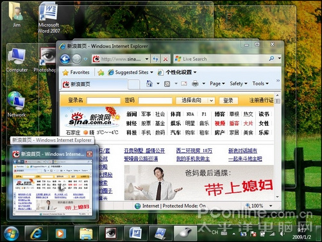Click the New Tab blank button
This screenshot has height=242, width=322.
pyautogui.click(x=134, y=84)
